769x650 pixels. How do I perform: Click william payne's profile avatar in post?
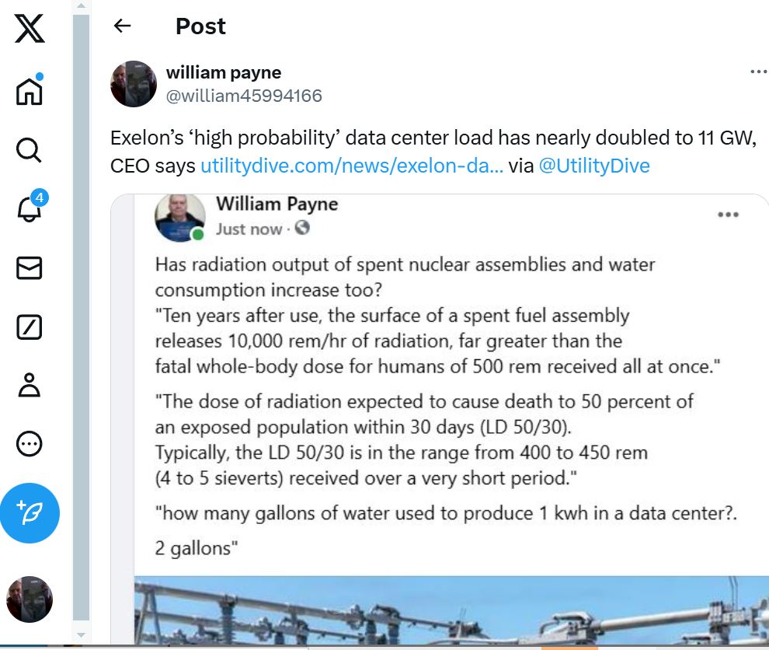pyautogui.click(x=134, y=84)
